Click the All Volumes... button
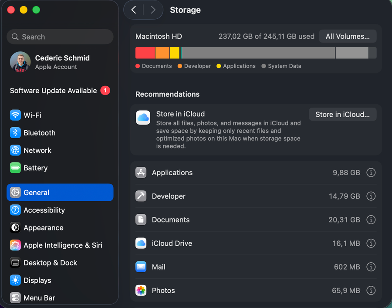Screen dimensions: 392x308 tap(348, 36)
